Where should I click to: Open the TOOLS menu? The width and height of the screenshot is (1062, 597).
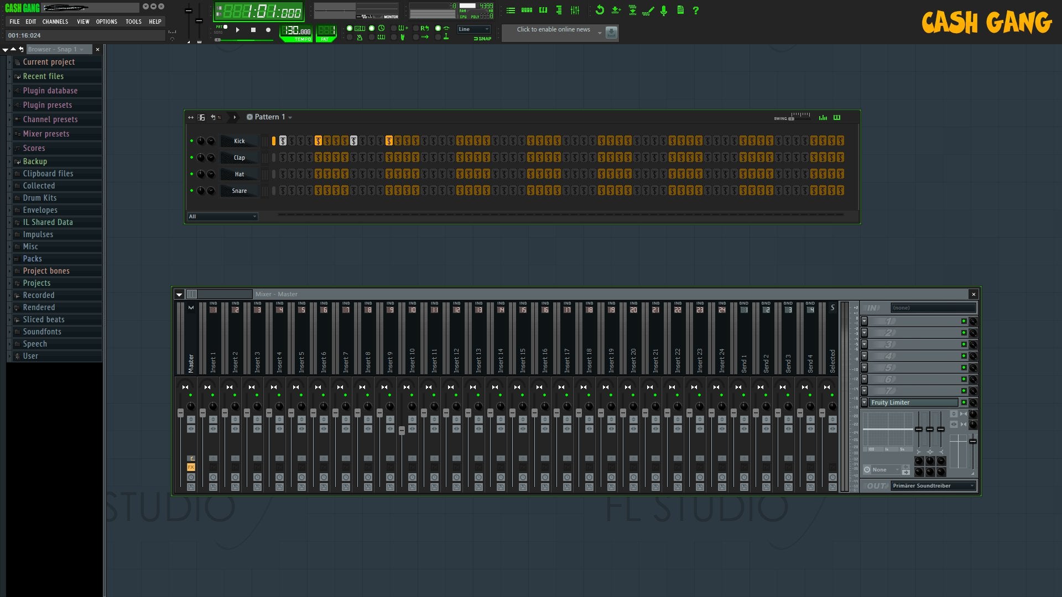coord(133,22)
